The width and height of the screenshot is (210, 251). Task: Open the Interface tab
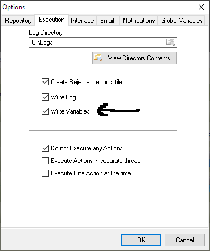pyautogui.click(x=82, y=21)
